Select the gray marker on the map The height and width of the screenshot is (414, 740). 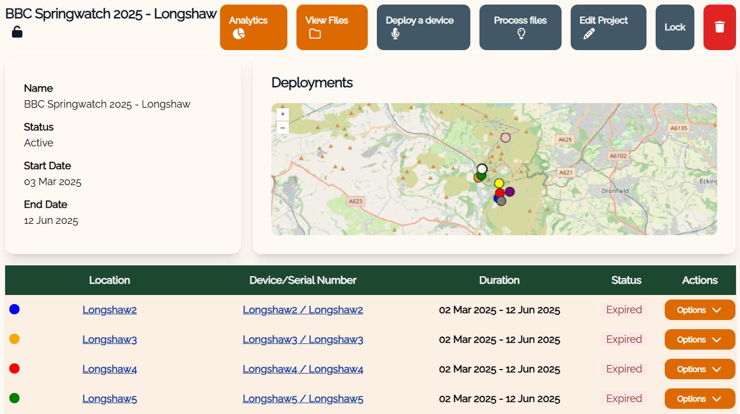501,200
